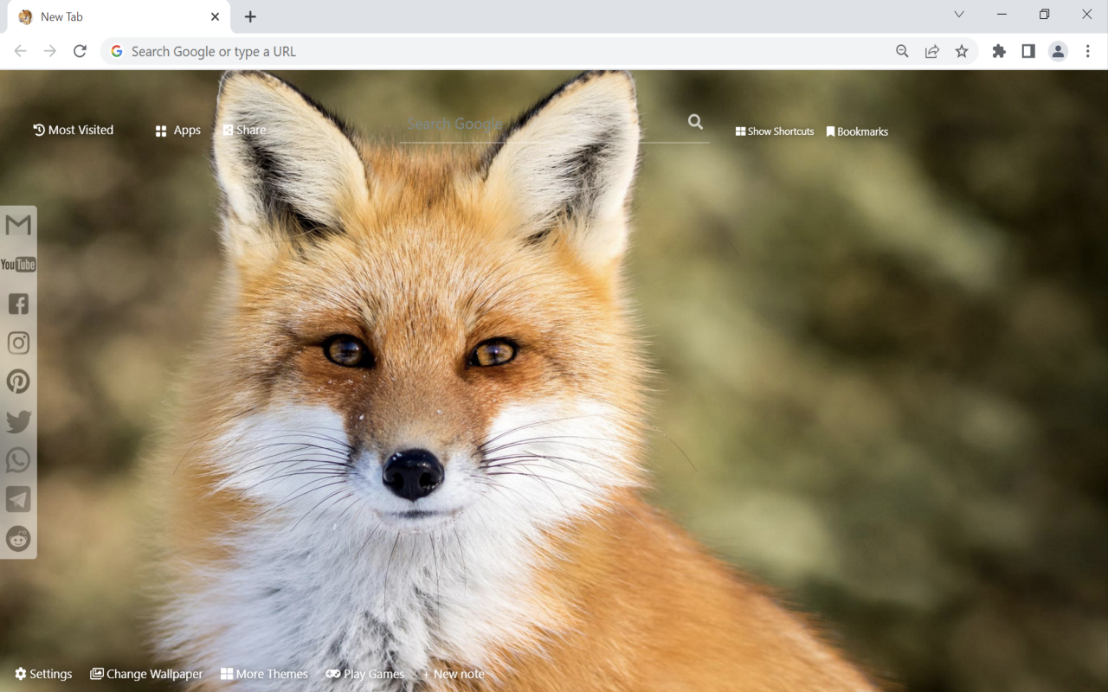This screenshot has width=1108, height=692.
Task: Open Reddit sidebar shortcut
Action: (18, 538)
